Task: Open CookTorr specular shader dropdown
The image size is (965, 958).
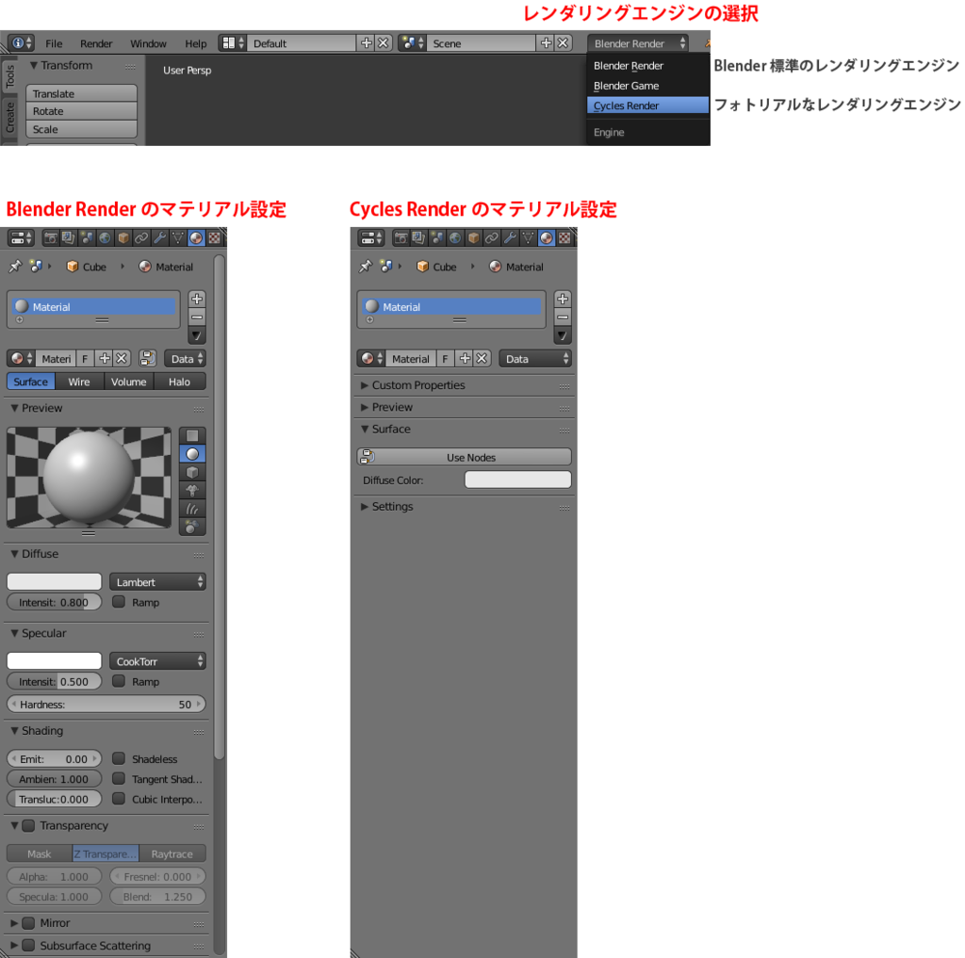Action: pyautogui.click(x=158, y=661)
